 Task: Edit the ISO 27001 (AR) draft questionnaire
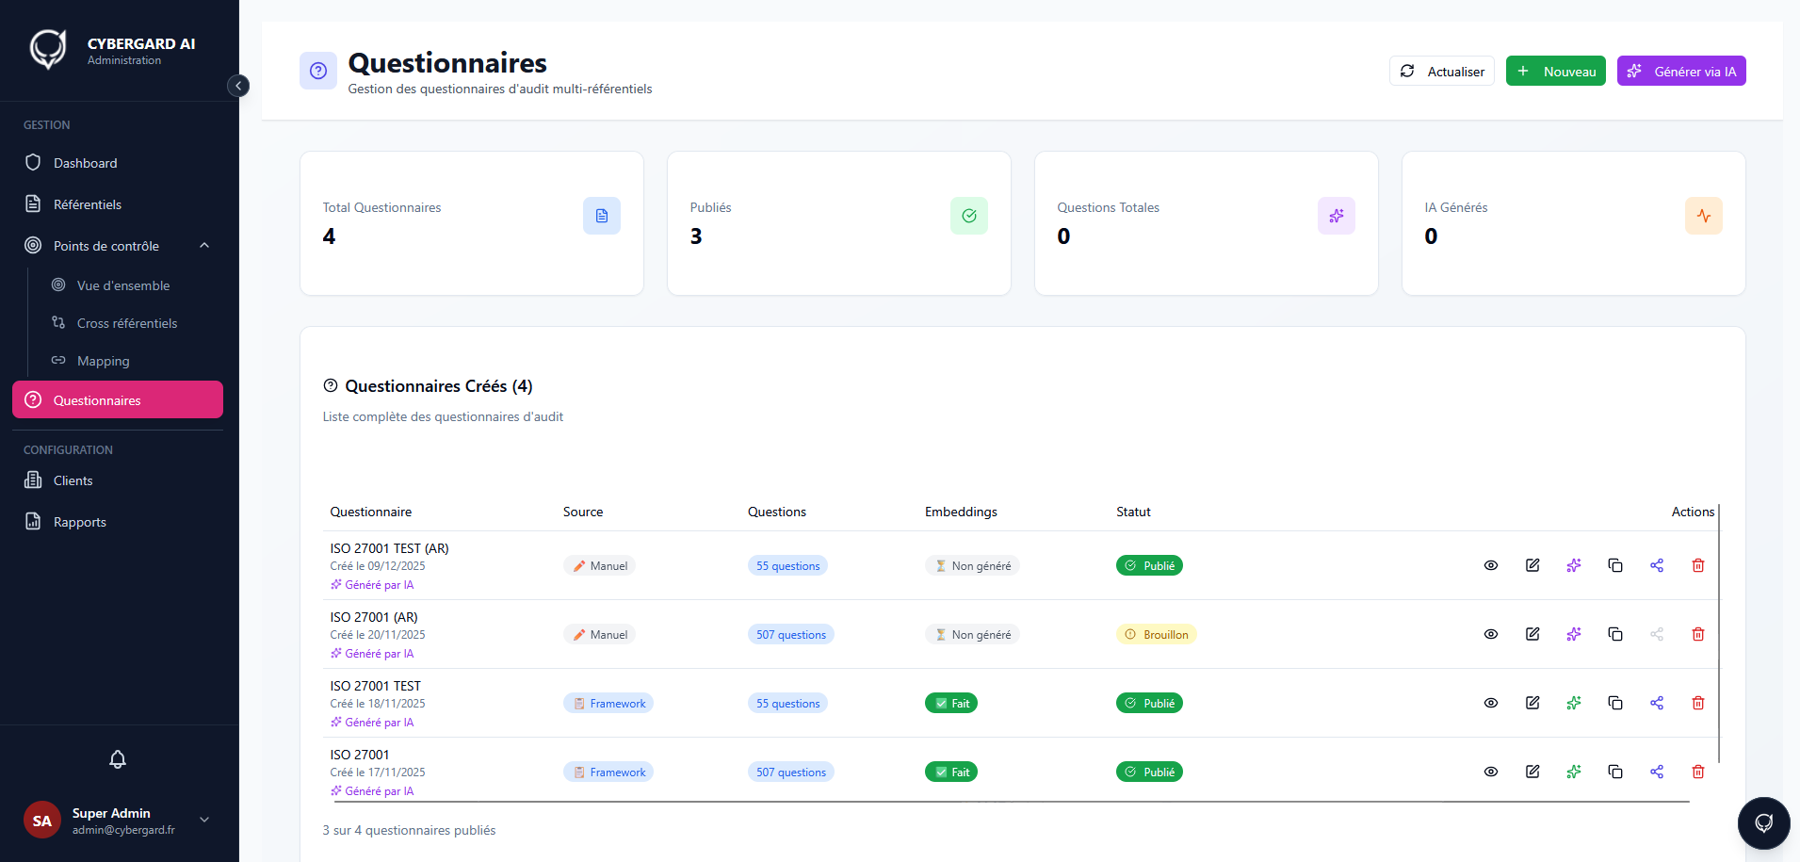[1532, 634]
